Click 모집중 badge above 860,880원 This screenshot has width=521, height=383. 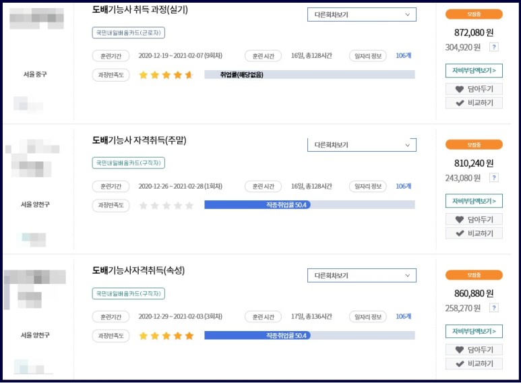pos(474,275)
